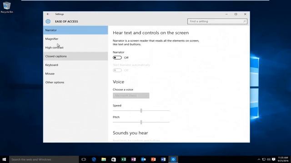Select the High contrast section
Screen dimensions: 291x163
pos(75,48)
